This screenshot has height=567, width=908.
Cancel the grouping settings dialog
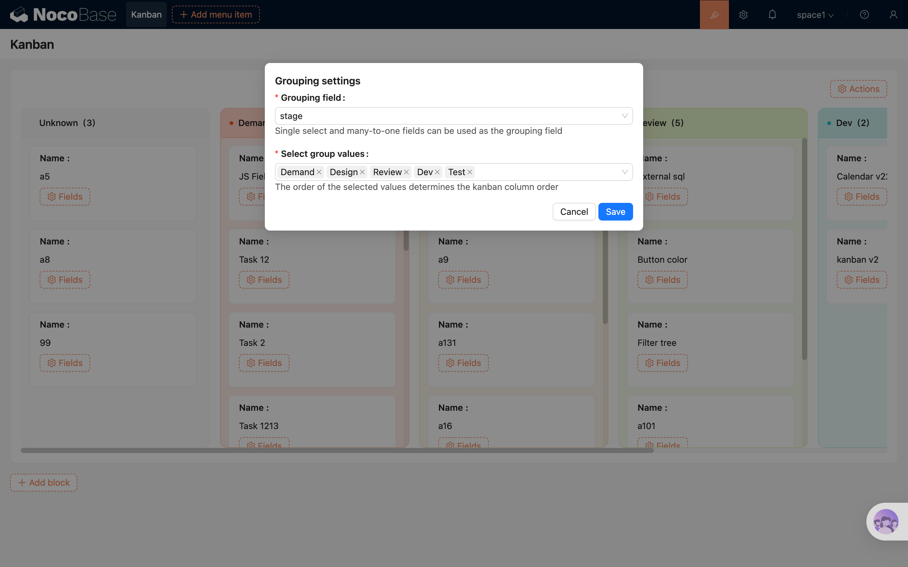coord(574,212)
